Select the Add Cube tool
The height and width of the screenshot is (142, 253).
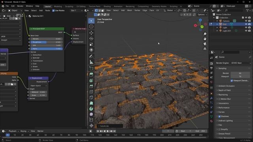pos(91,68)
